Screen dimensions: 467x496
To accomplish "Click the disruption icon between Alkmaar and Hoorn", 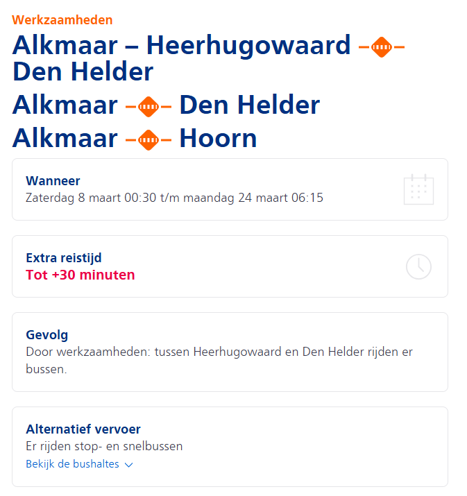I will (x=148, y=139).
